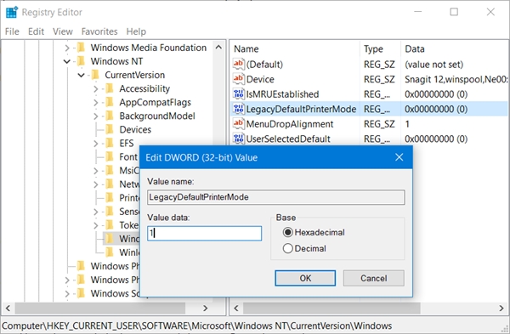Collapse the Windows NT tree node

click(67, 61)
